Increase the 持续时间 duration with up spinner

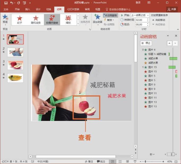(148, 19)
